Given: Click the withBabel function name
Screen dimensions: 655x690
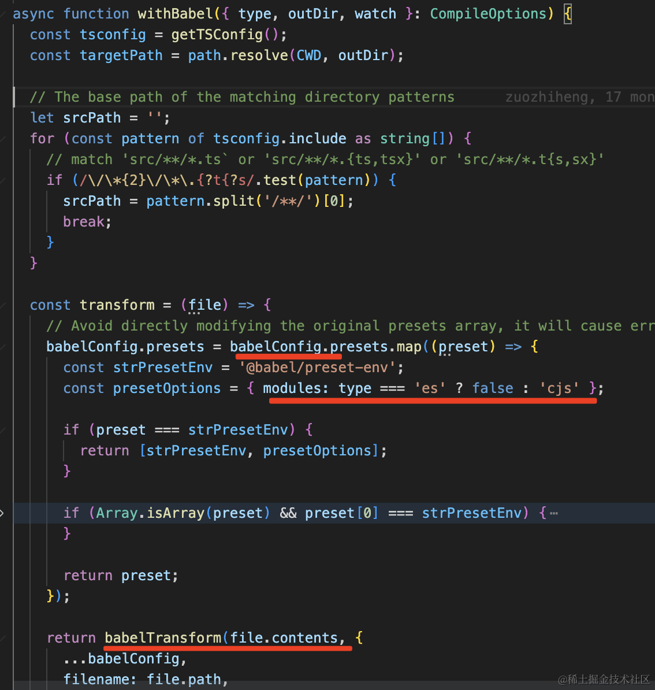Looking at the screenshot, I should [175, 14].
